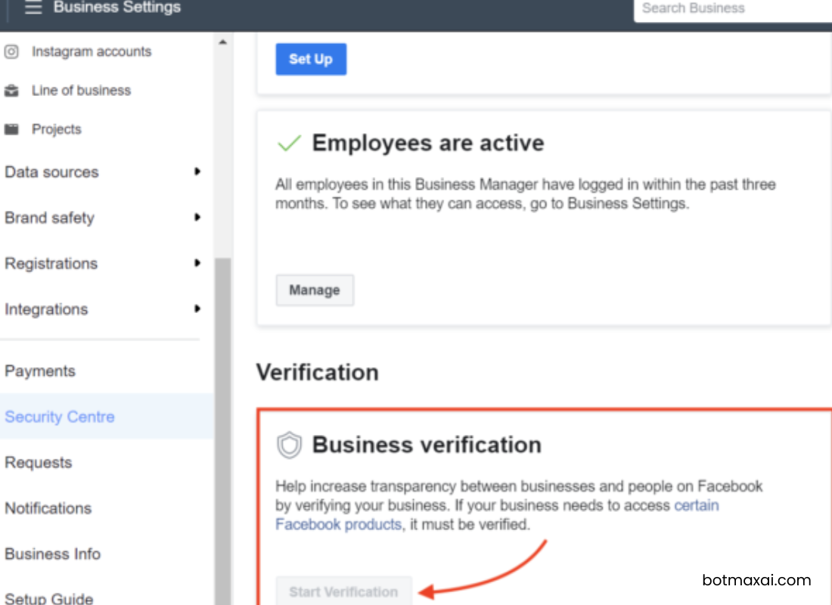Click the Line of business briefcase icon
The height and width of the screenshot is (605, 832).
[12, 90]
